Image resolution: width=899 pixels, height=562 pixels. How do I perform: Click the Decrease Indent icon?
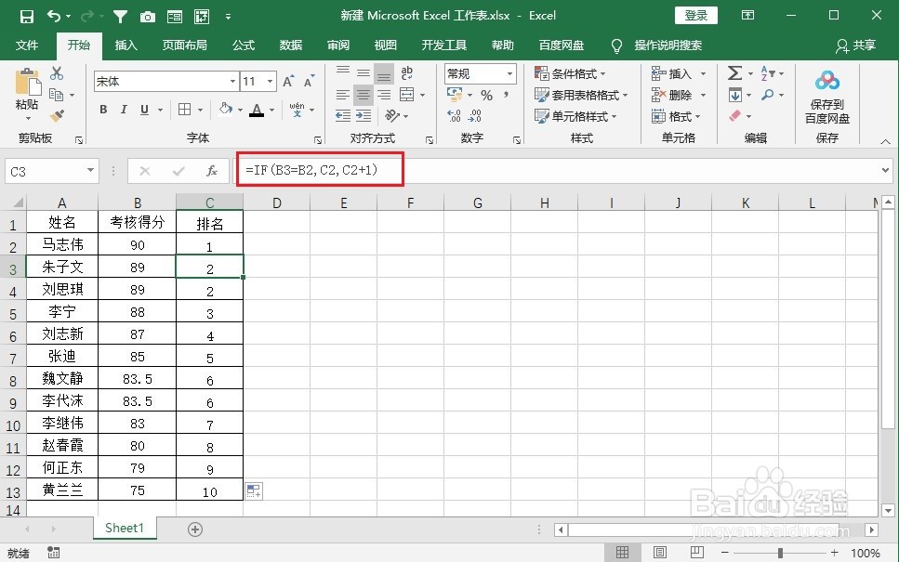343,116
